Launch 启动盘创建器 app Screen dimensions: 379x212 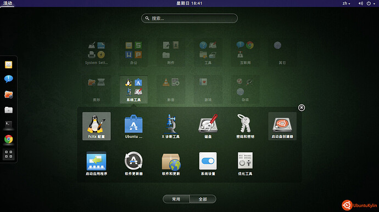282,126
